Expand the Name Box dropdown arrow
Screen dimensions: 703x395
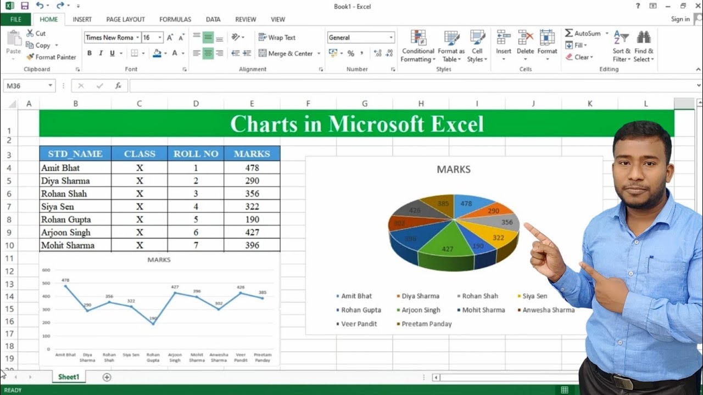tap(51, 86)
